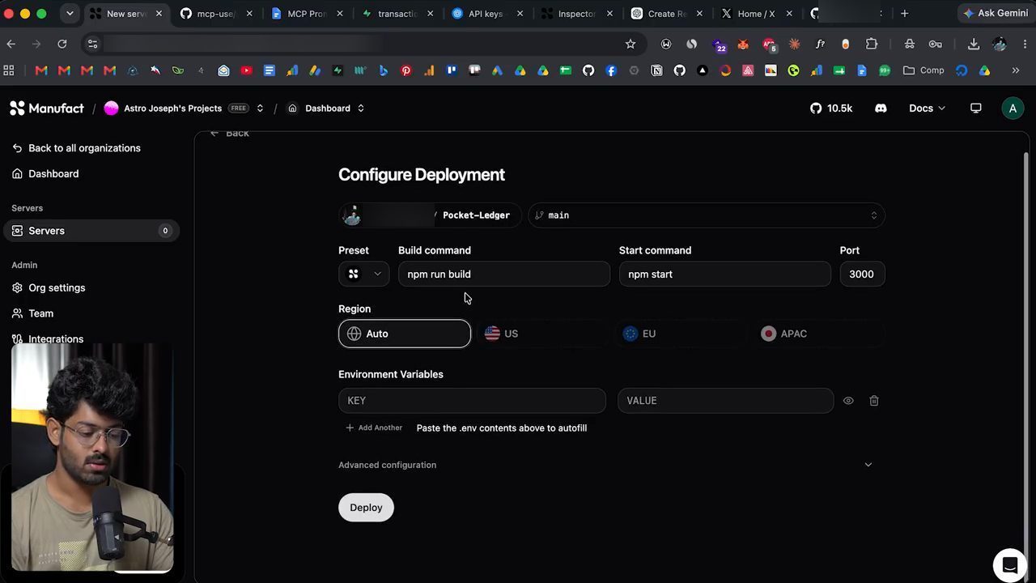Open the main branch dropdown
The width and height of the screenshot is (1036, 583).
pos(707,215)
